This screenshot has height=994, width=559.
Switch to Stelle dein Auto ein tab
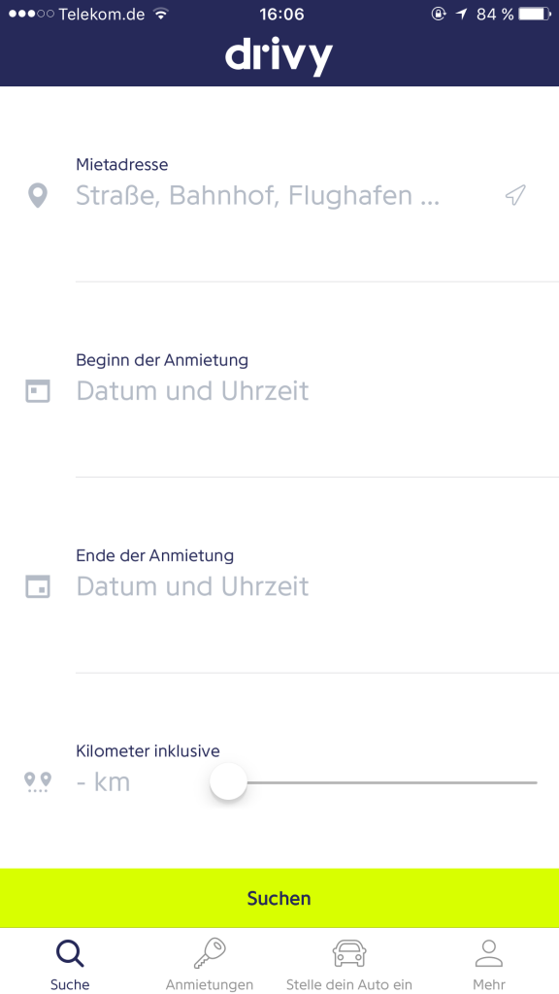(349, 961)
